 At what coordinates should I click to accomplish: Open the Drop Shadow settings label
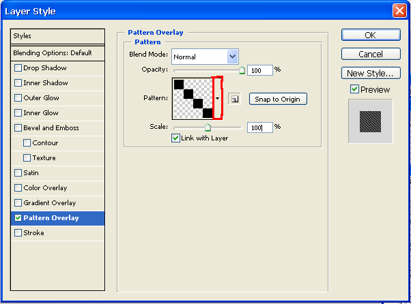(x=45, y=68)
